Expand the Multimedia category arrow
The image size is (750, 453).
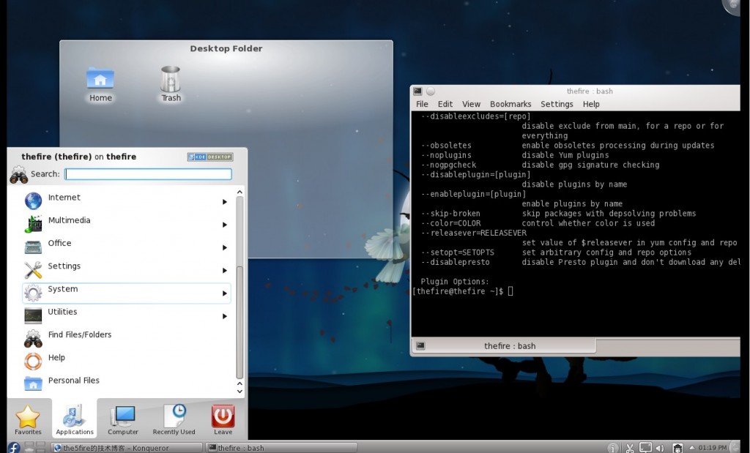[224, 225]
